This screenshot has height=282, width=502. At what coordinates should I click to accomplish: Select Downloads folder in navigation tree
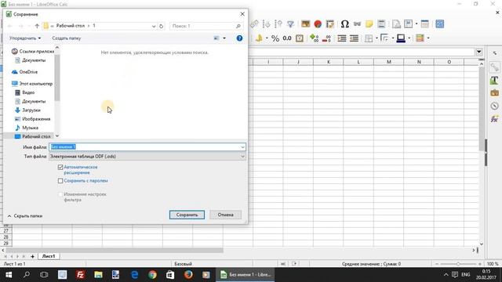(27, 110)
